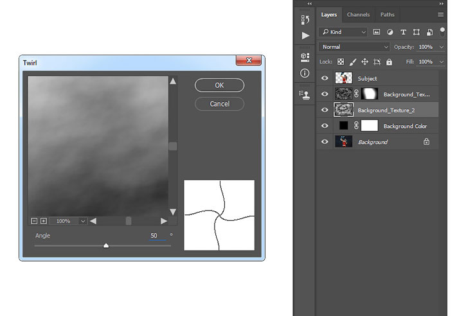Viewport: 466px width, 316px height.
Task: Click preview vertical scroll down arrow
Action: [173, 212]
